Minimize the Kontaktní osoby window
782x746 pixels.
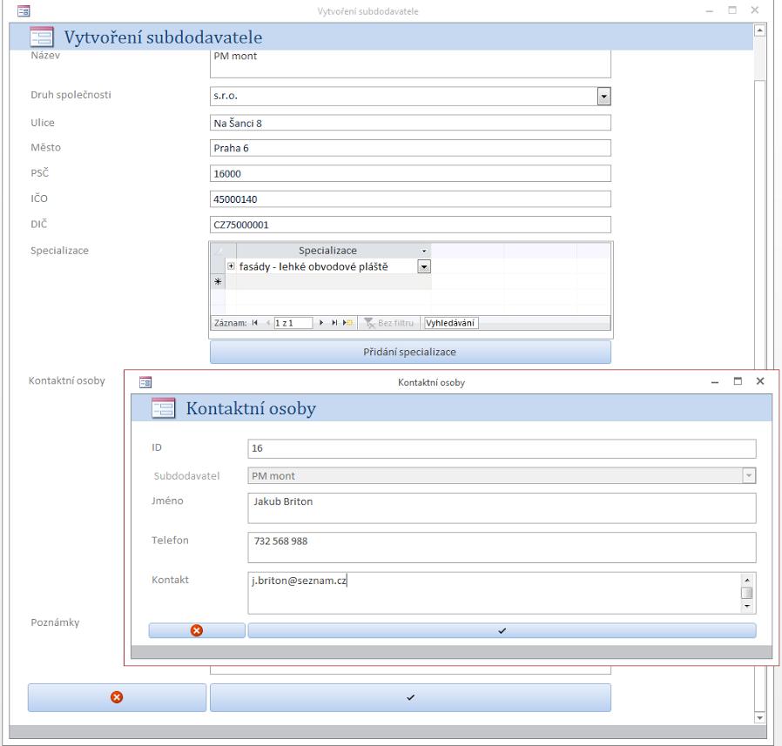click(715, 381)
